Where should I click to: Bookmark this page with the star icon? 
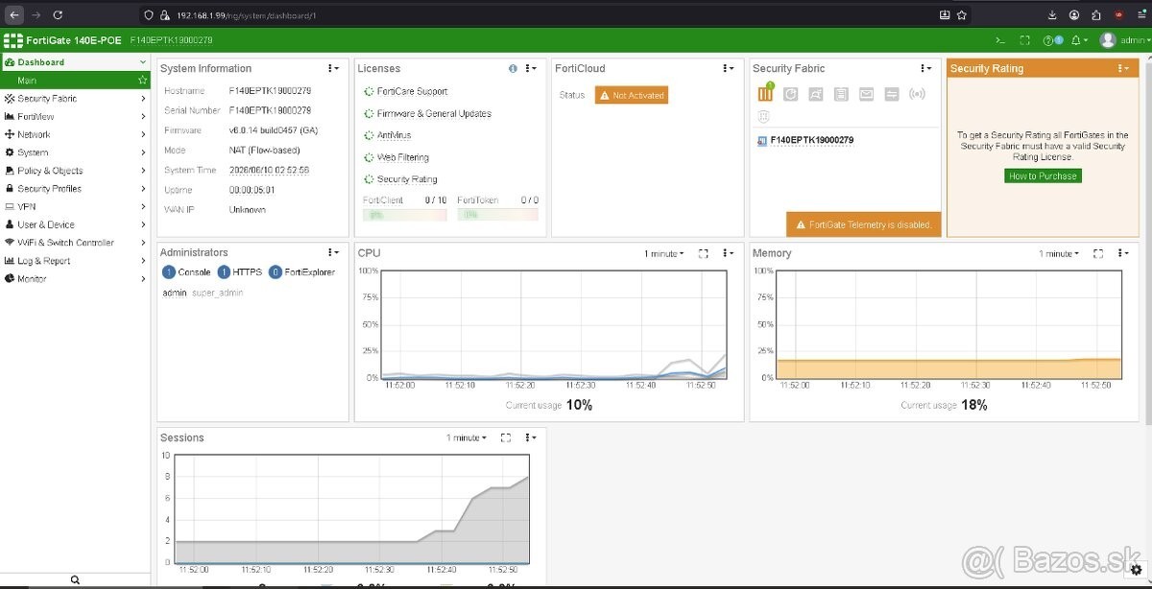[961, 15]
